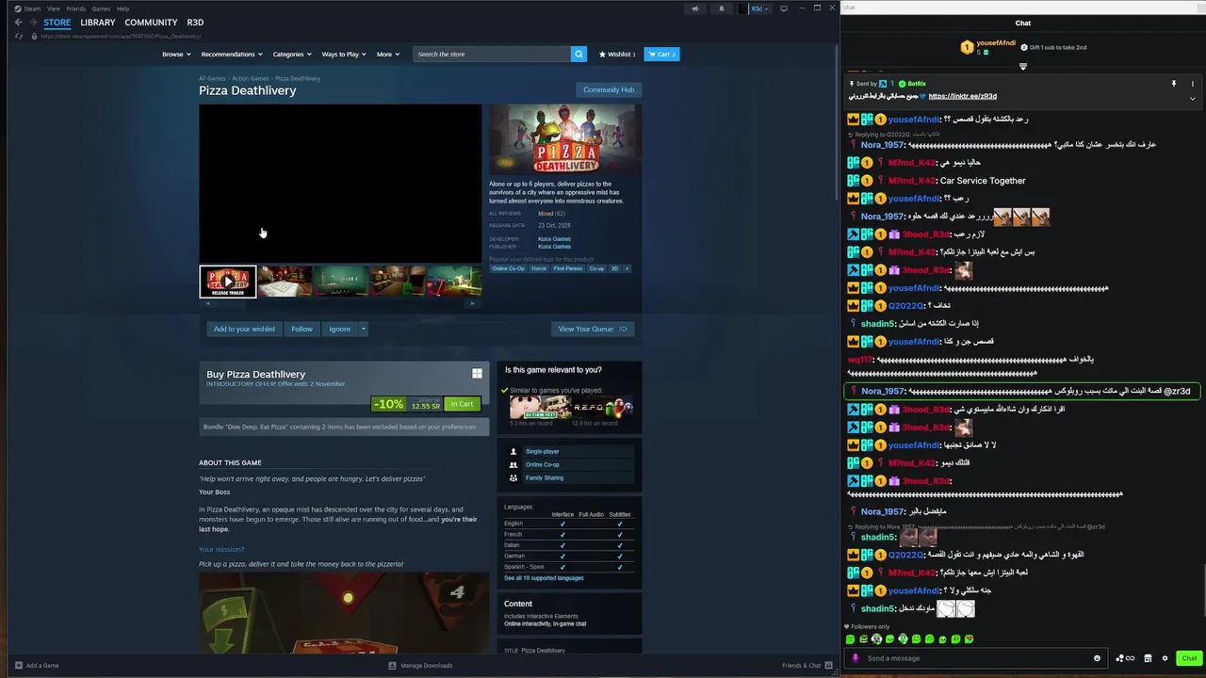Open the pinned message three-dot menu
The width and height of the screenshot is (1206, 678).
coord(1193,84)
